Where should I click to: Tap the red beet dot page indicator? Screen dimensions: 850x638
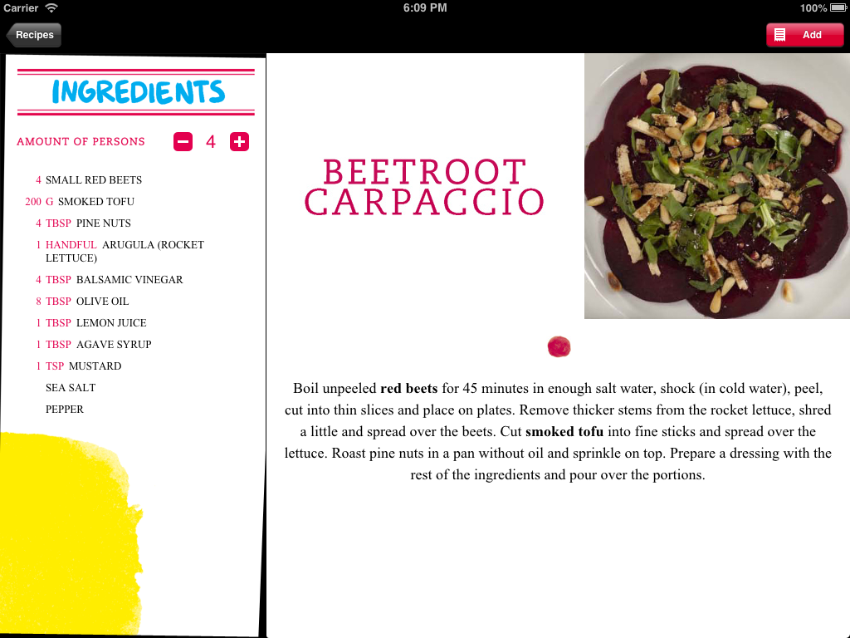(x=559, y=346)
